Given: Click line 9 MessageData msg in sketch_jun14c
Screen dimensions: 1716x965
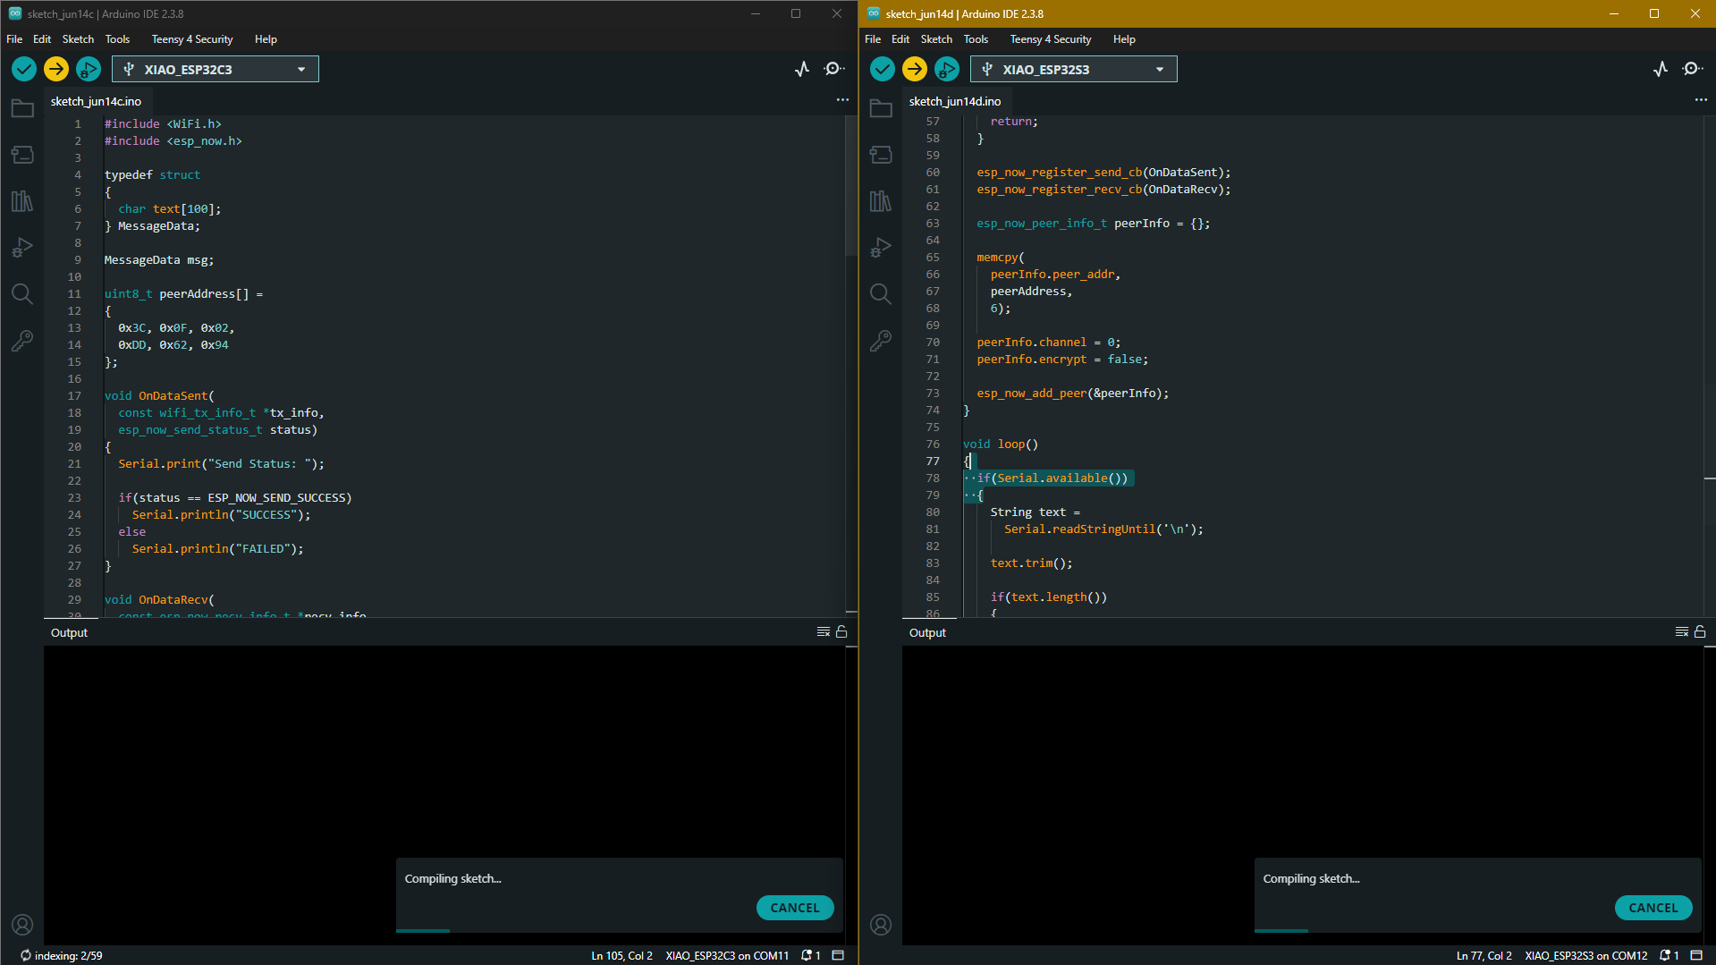Looking at the screenshot, I should click(159, 259).
